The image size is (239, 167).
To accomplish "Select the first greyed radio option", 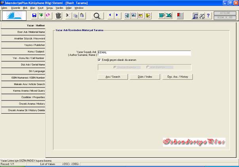I will 115,67.
